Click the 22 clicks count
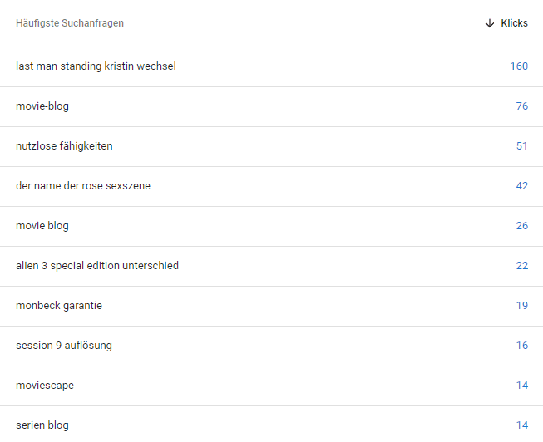This screenshot has height=442, width=543. click(521, 266)
